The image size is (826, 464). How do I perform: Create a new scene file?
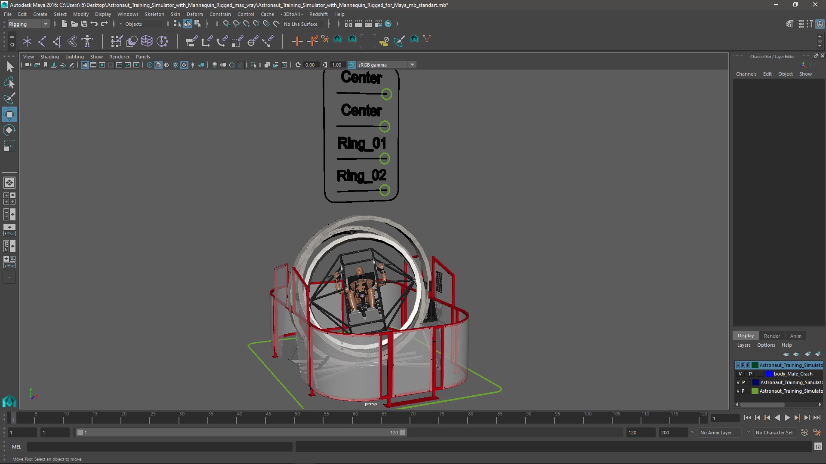[64, 24]
